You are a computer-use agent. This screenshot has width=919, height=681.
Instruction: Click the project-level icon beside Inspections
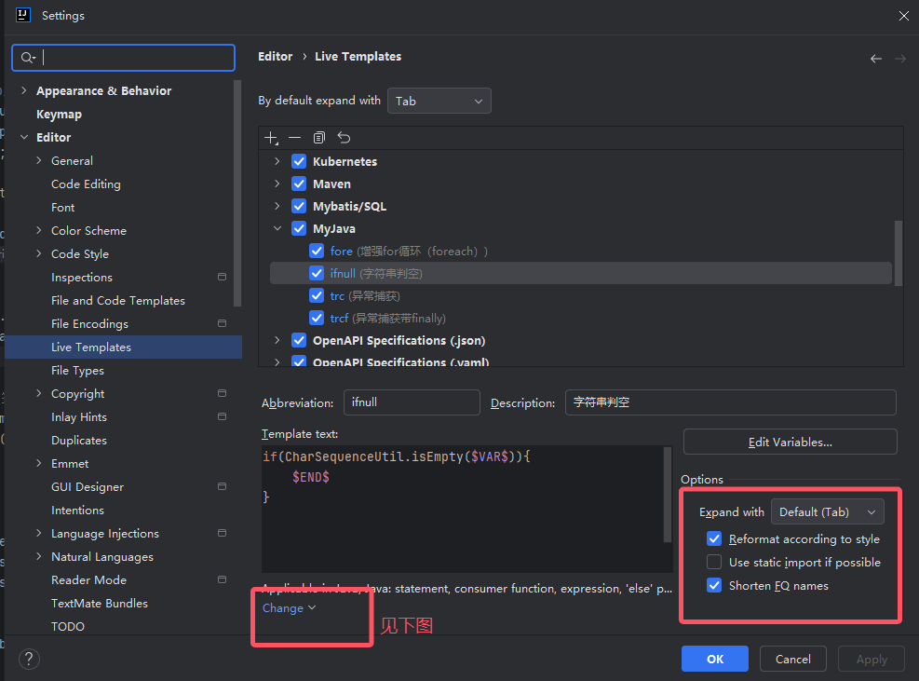click(222, 278)
